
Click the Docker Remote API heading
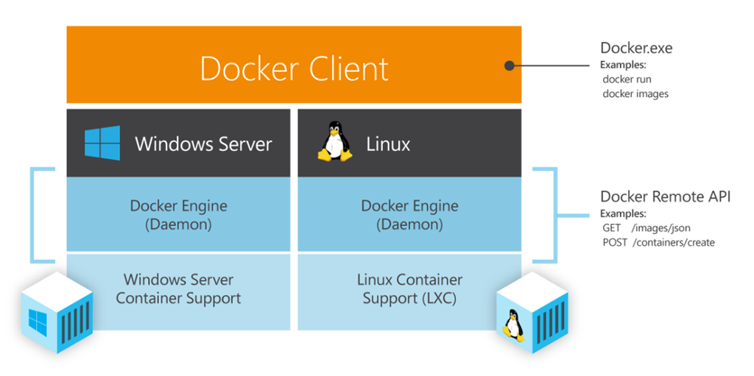(x=665, y=196)
